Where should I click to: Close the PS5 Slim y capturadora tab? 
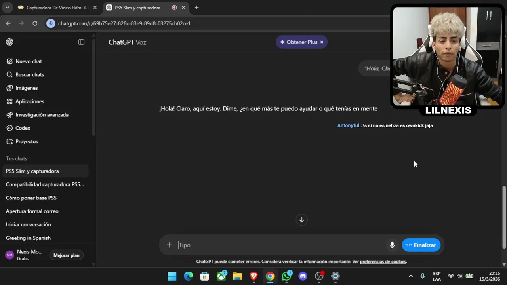(x=183, y=8)
